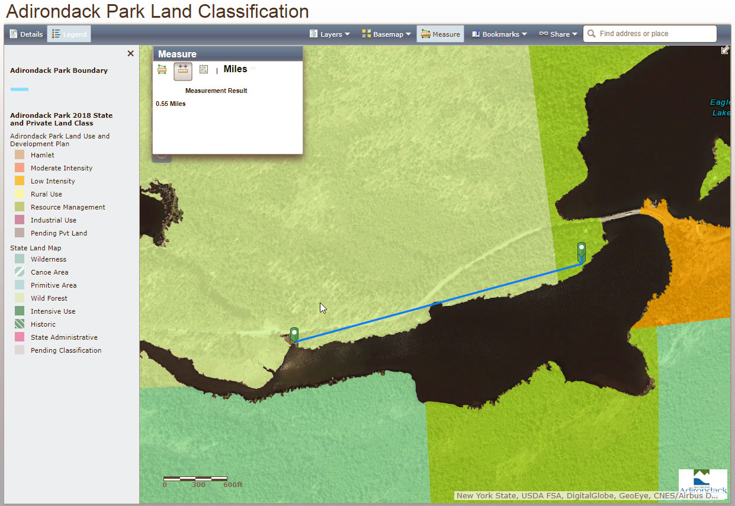Viewport: 735px width, 506px height.
Task: Select the Location coordinates tool
Action: point(204,70)
